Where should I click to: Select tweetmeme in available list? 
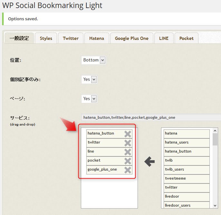[187, 179]
